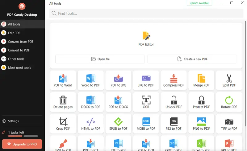
Task: Launch the FB2 to PDF converter
Action: click(174, 124)
